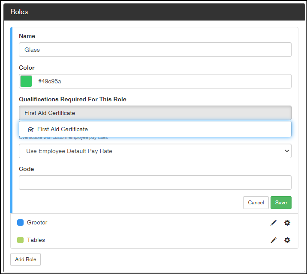Cancel editing the role
This screenshot has height=274, width=307.
pyautogui.click(x=256, y=203)
